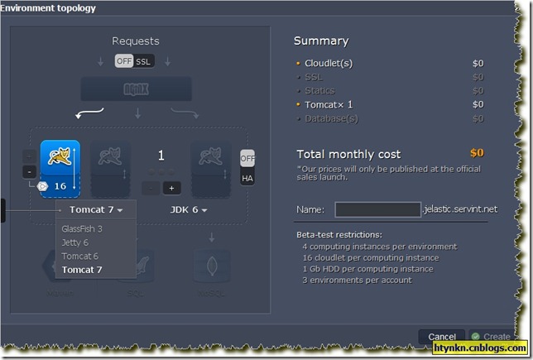533x360 pixels.
Task: Click the environment Name input field
Action: 378,209
